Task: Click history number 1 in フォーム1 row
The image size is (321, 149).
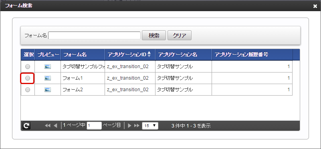Action: pyautogui.click(x=289, y=78)
